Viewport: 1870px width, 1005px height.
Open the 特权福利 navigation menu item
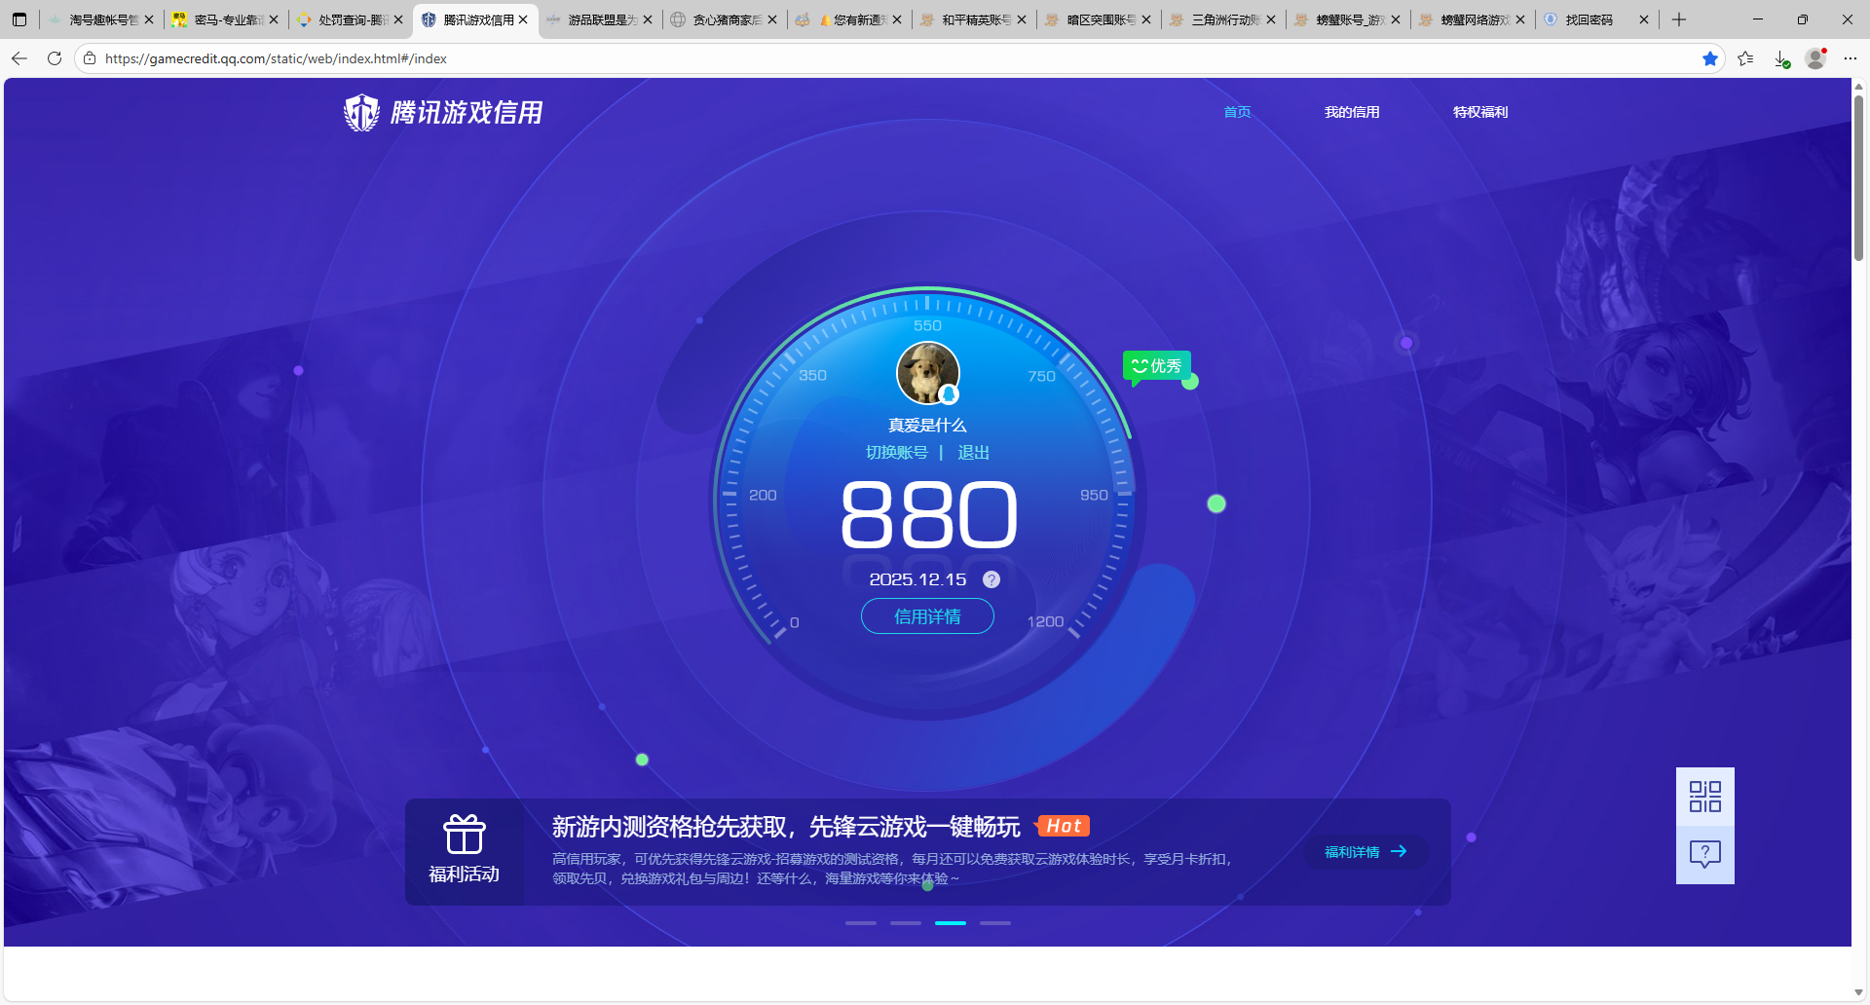point(1479,112)
